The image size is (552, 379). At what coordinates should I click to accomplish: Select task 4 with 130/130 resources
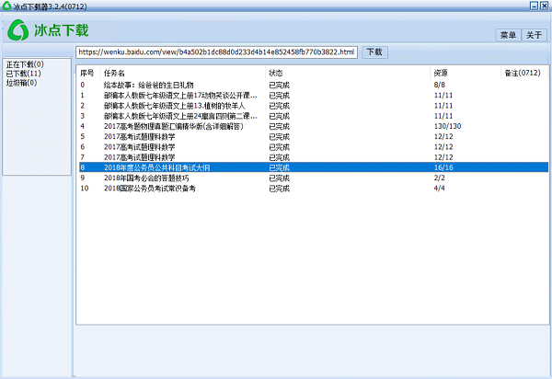(x=314, y=126)
